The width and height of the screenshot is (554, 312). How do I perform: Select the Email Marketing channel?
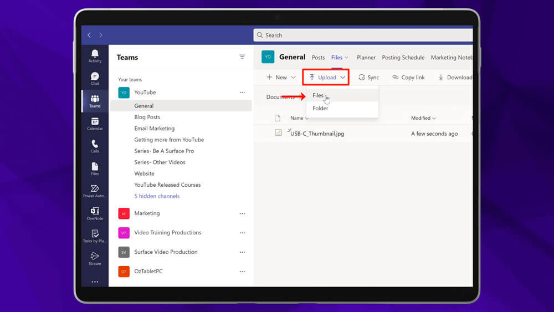click(x=154, y=129)
